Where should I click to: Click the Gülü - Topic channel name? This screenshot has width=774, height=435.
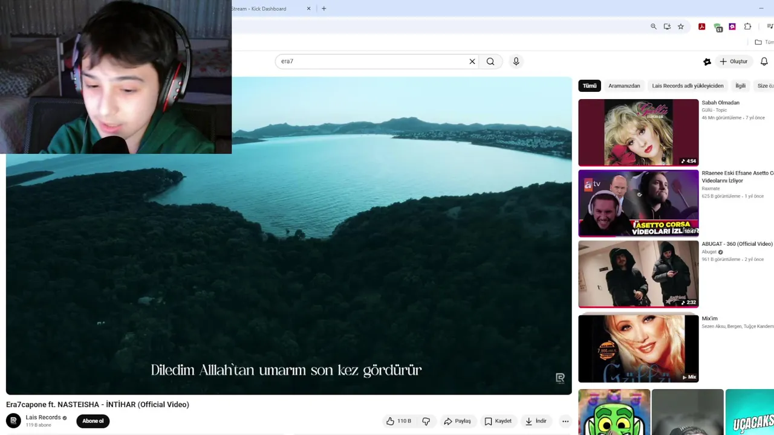tap(714, 110)
